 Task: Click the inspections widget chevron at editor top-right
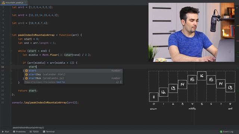(x=237, y=7)
